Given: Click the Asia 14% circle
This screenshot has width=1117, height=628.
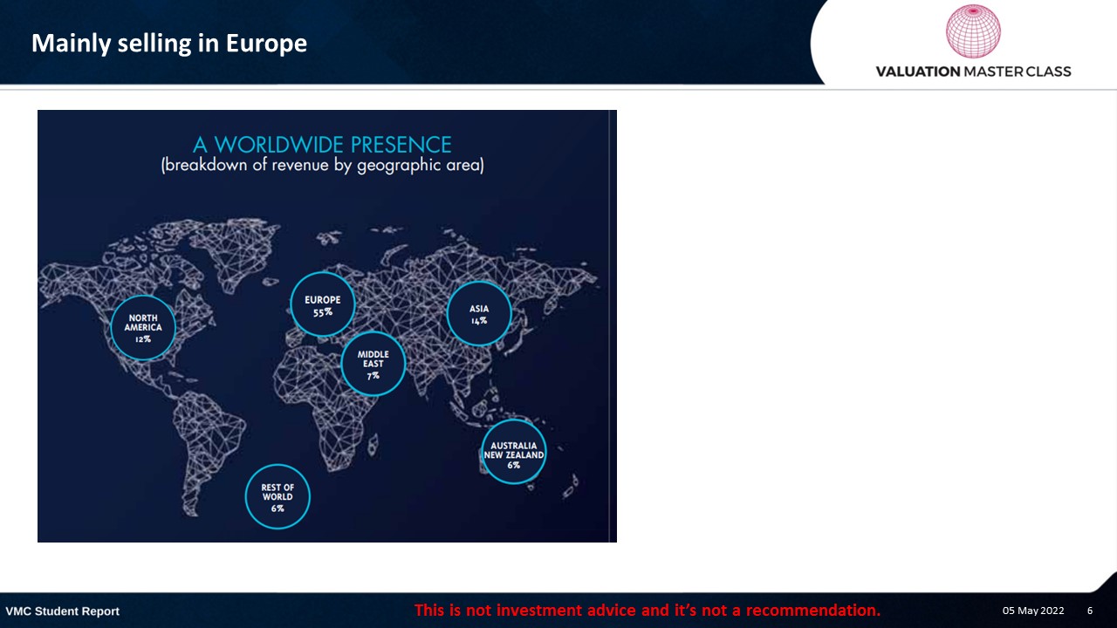Looking at the screenshot, I should [479, 313].
